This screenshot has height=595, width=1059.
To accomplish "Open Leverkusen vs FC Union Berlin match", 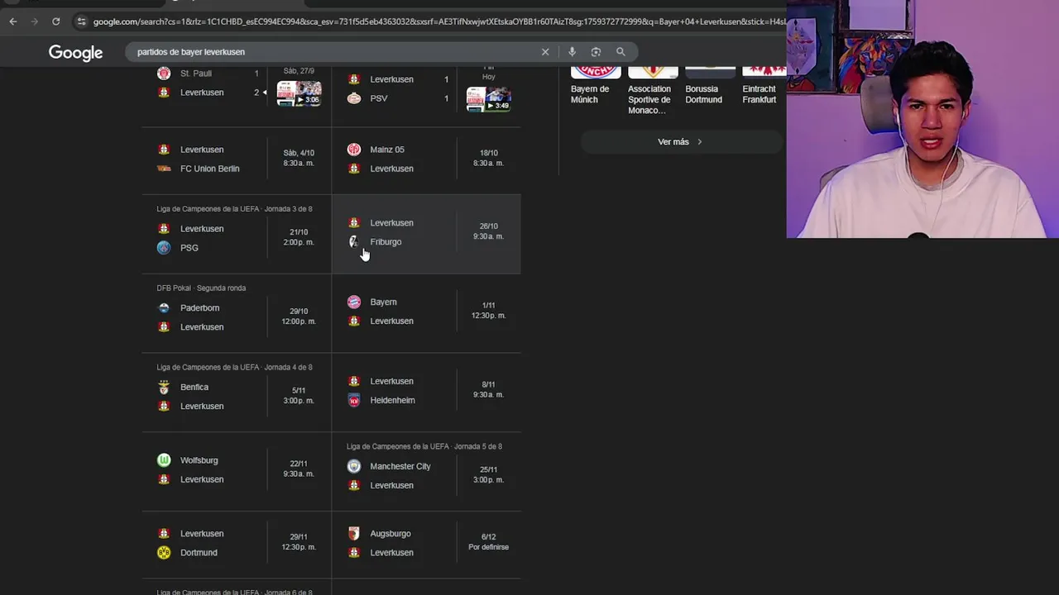I will coord(237,159).
